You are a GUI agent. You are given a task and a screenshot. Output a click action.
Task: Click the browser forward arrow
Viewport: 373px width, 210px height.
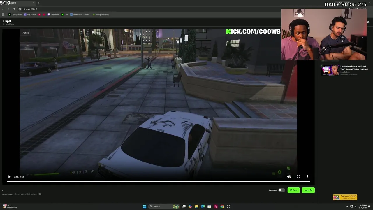coord(8,9)
